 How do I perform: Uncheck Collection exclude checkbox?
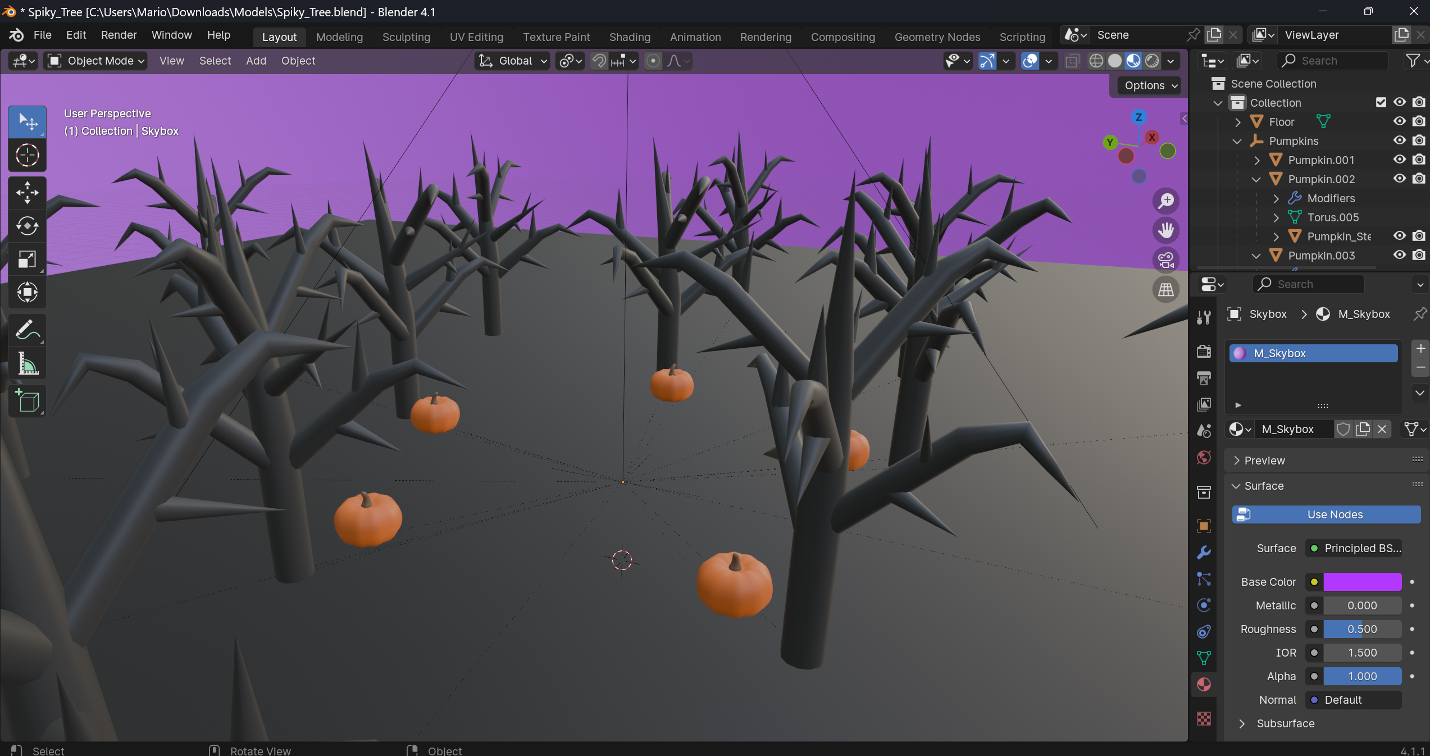pos(1381,102)
